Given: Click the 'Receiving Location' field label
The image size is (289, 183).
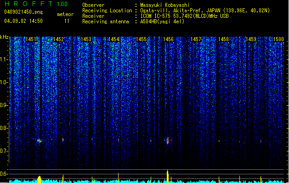Looking at the screenshot, I should point(107,11).
